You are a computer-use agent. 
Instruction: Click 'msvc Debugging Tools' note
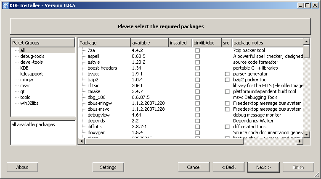[255, 97]
